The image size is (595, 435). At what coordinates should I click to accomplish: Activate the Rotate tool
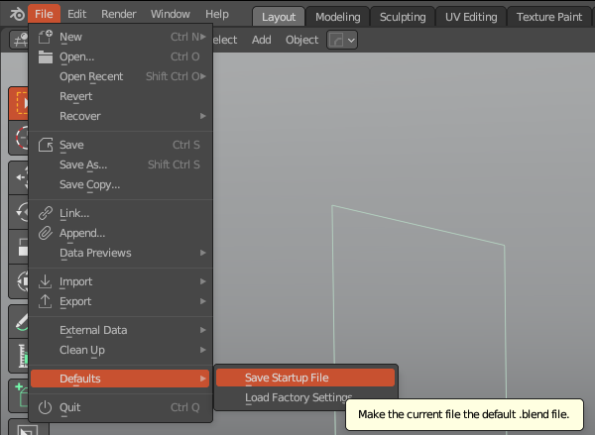point(19,212)
